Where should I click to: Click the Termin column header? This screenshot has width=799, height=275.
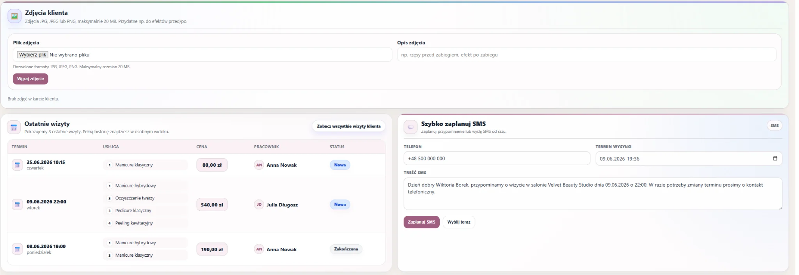coord(20,147)
